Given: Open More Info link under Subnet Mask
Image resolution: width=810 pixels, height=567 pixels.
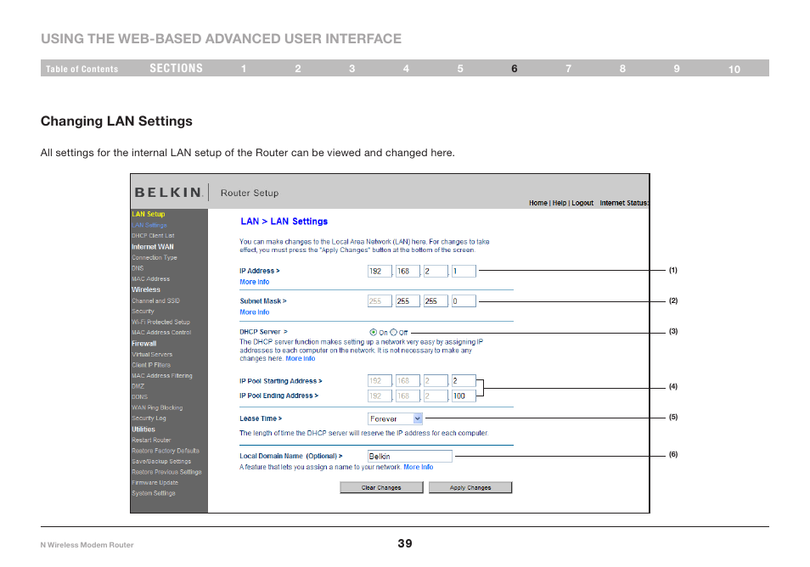Looking at the screenshot, I should coord(254,312).
